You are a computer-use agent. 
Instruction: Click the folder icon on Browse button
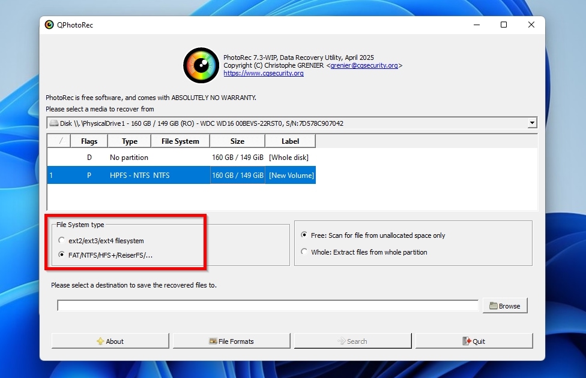coord(494,306)
